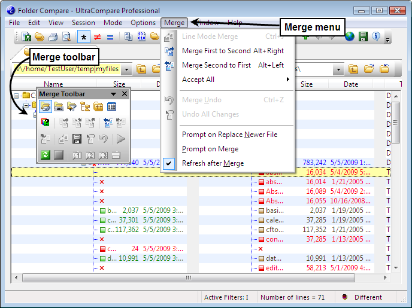The image size is (412, 308).
Task: Choose Merge Second to First
Action: [x=228, y=65]
